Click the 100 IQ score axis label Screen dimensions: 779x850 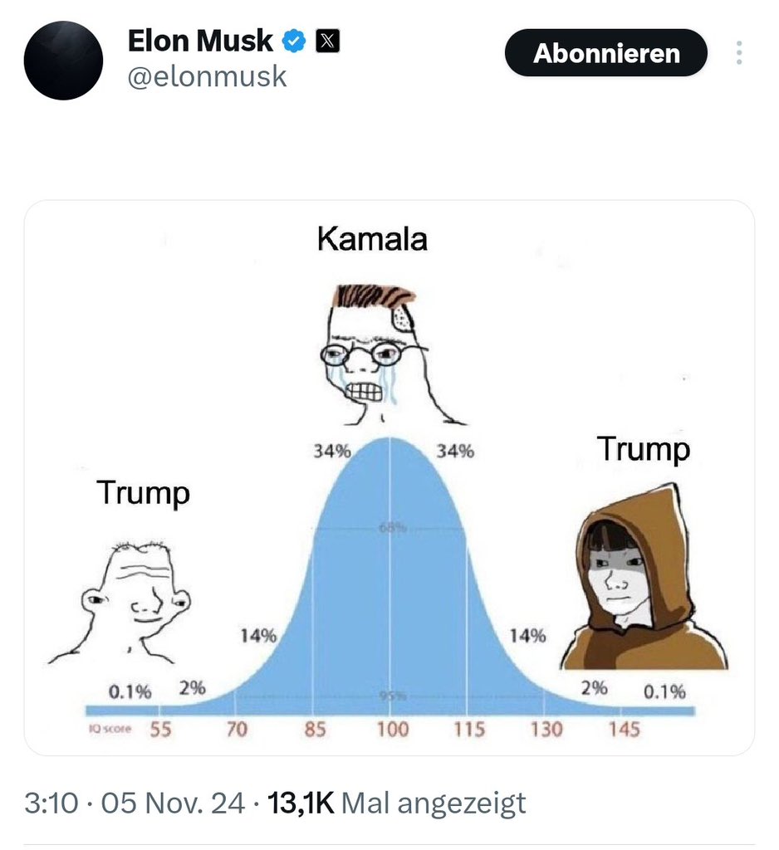(393, 730)
